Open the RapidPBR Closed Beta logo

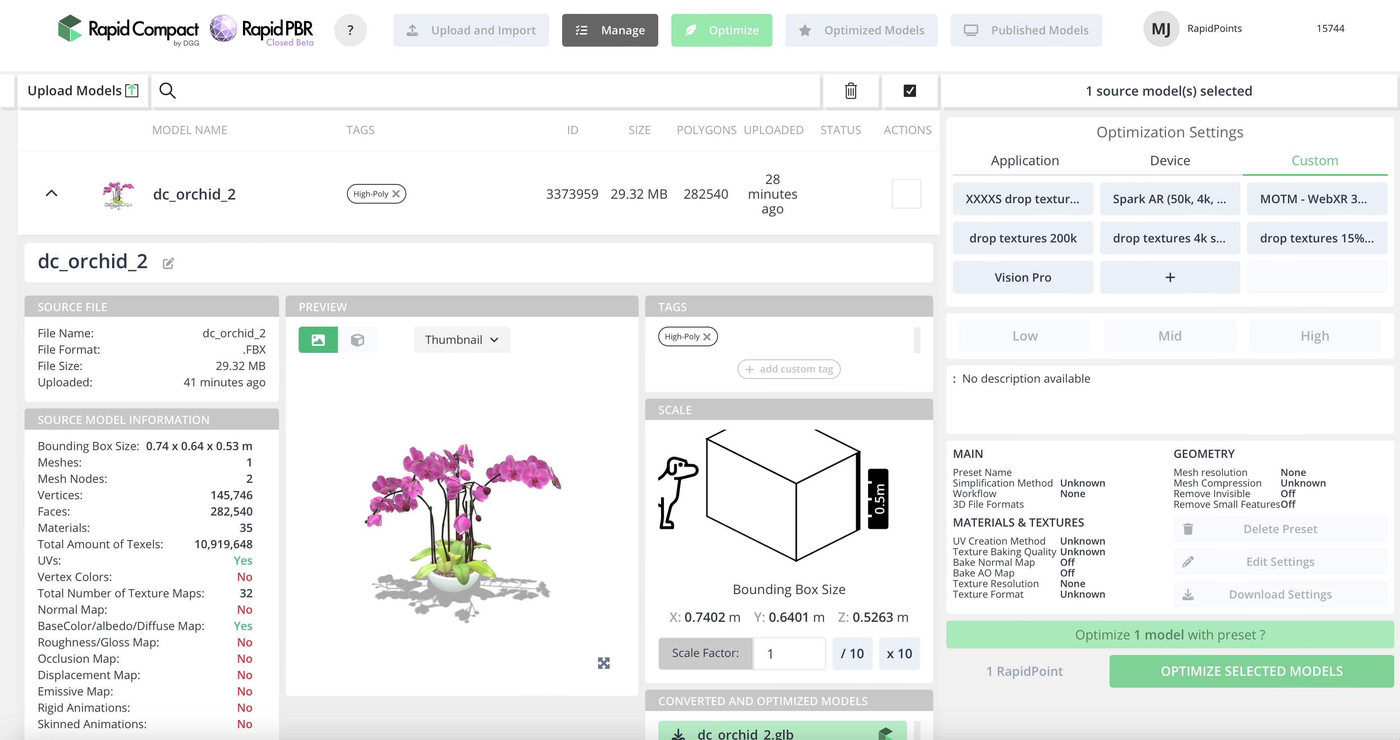(262, 30)
